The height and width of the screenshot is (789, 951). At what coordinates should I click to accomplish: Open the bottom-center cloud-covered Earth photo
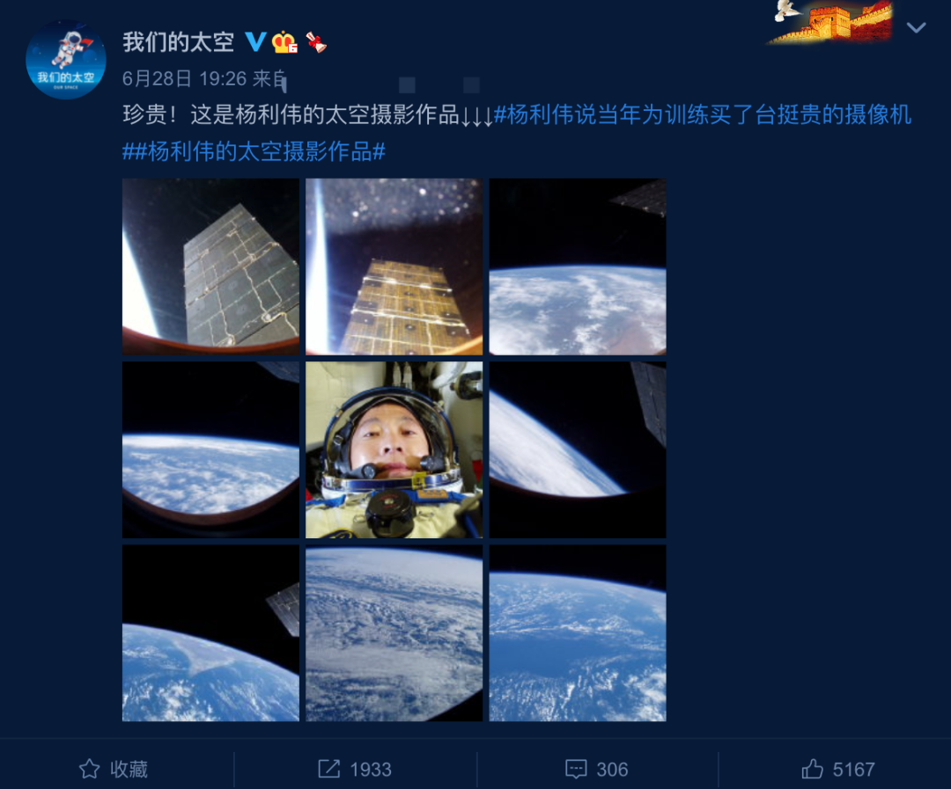coord(394,632)
